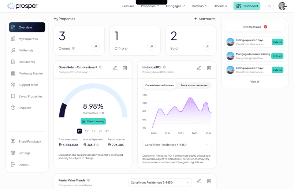
Task: Expand the Datahub menu
Action: coord(199,6)
